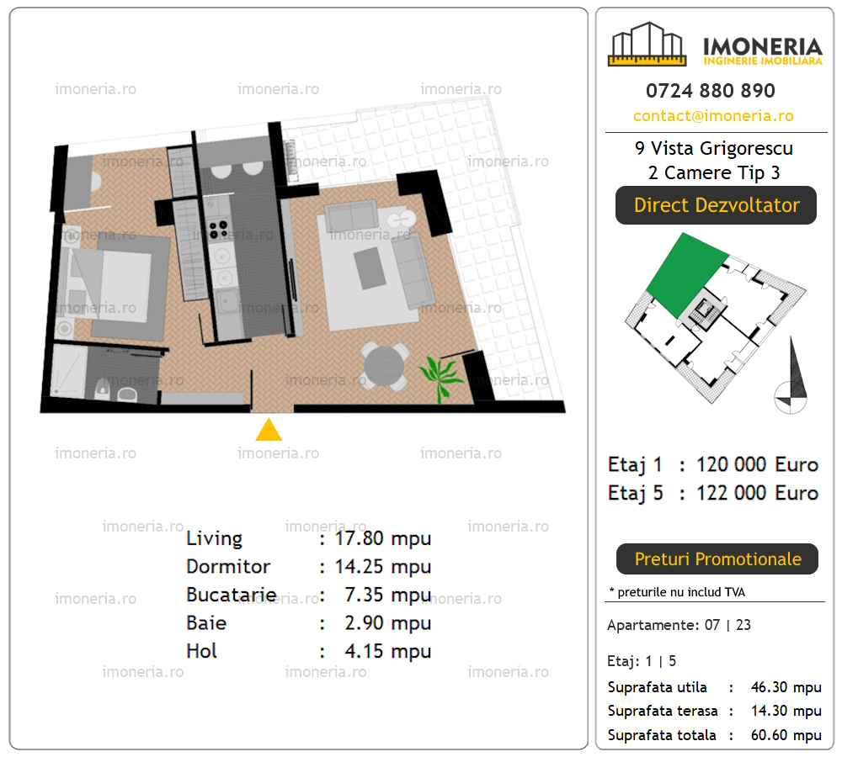Click the green plant in the floor plan
842x757 pixels.
pyautogui.click(x=440, y=378)
